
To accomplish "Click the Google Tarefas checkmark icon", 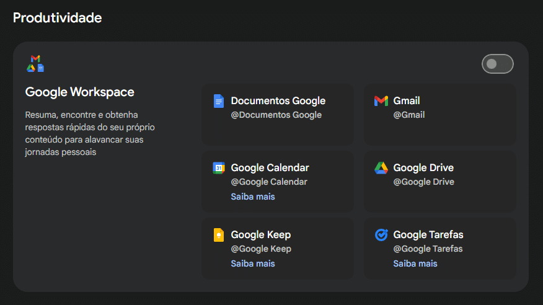I will click(x=381, y=235).
